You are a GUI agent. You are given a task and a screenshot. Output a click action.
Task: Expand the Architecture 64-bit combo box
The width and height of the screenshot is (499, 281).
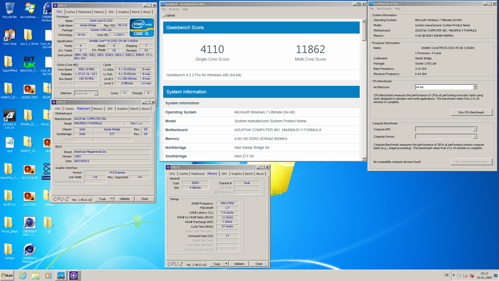pyautogui.click(x=475, y=87)
